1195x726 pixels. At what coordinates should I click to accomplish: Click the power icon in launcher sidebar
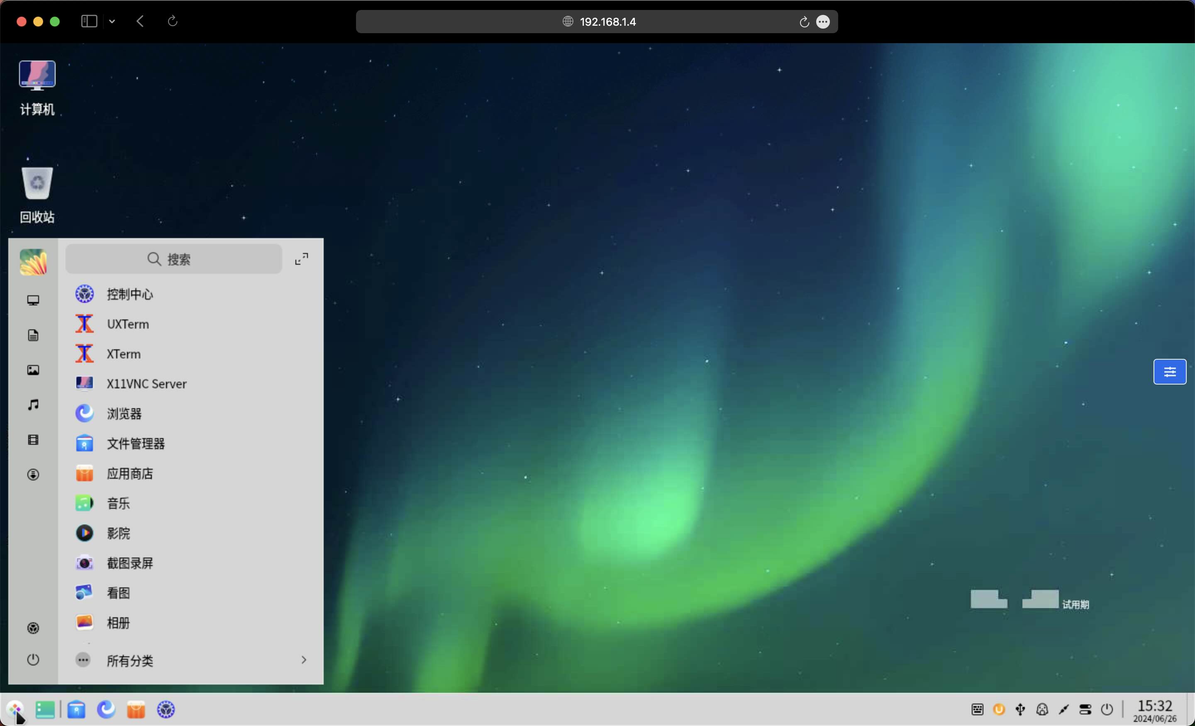pos(33,660)
